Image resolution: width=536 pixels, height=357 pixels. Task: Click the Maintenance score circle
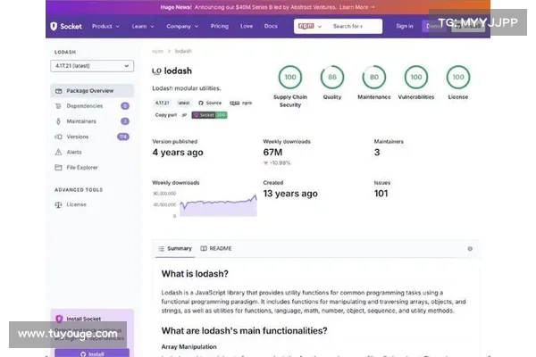click(374, 78)
